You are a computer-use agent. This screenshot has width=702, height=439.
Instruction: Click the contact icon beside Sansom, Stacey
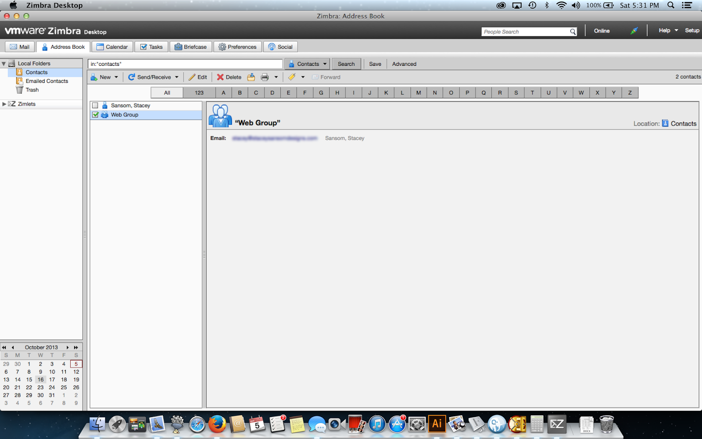(x=105, y=105)
